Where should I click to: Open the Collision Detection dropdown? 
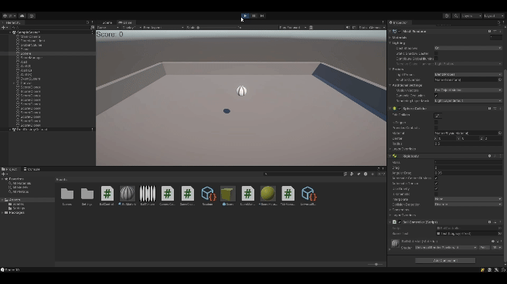[468, 205]
